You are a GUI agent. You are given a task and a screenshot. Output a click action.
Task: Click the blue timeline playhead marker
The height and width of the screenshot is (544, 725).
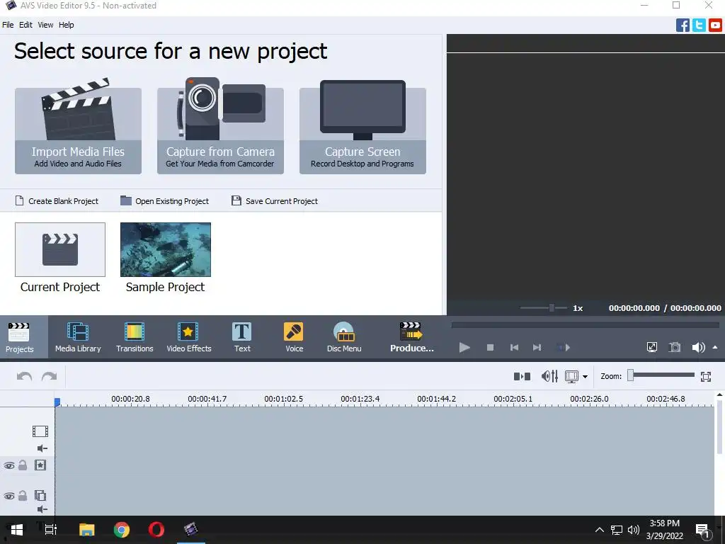(x=57, y=402)
